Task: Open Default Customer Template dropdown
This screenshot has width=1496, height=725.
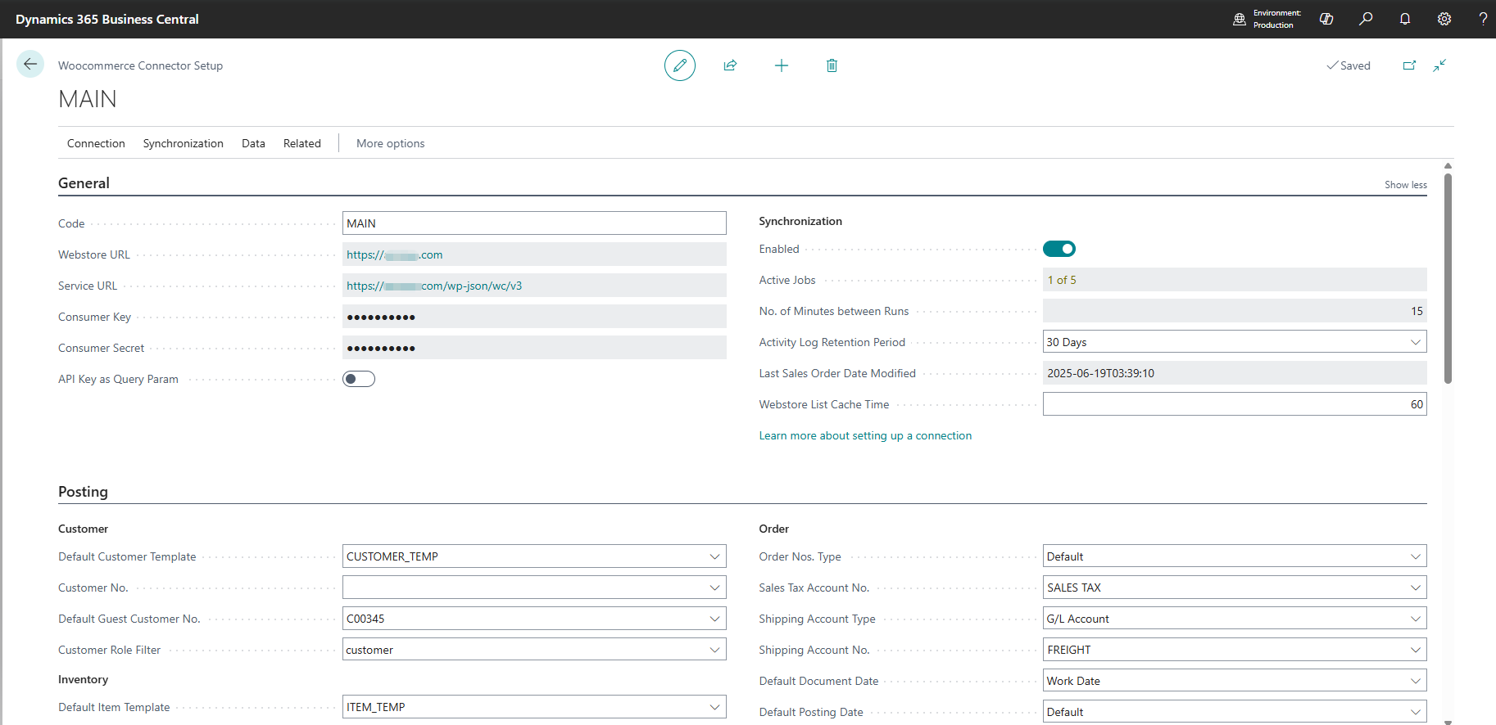Action: 714,556
